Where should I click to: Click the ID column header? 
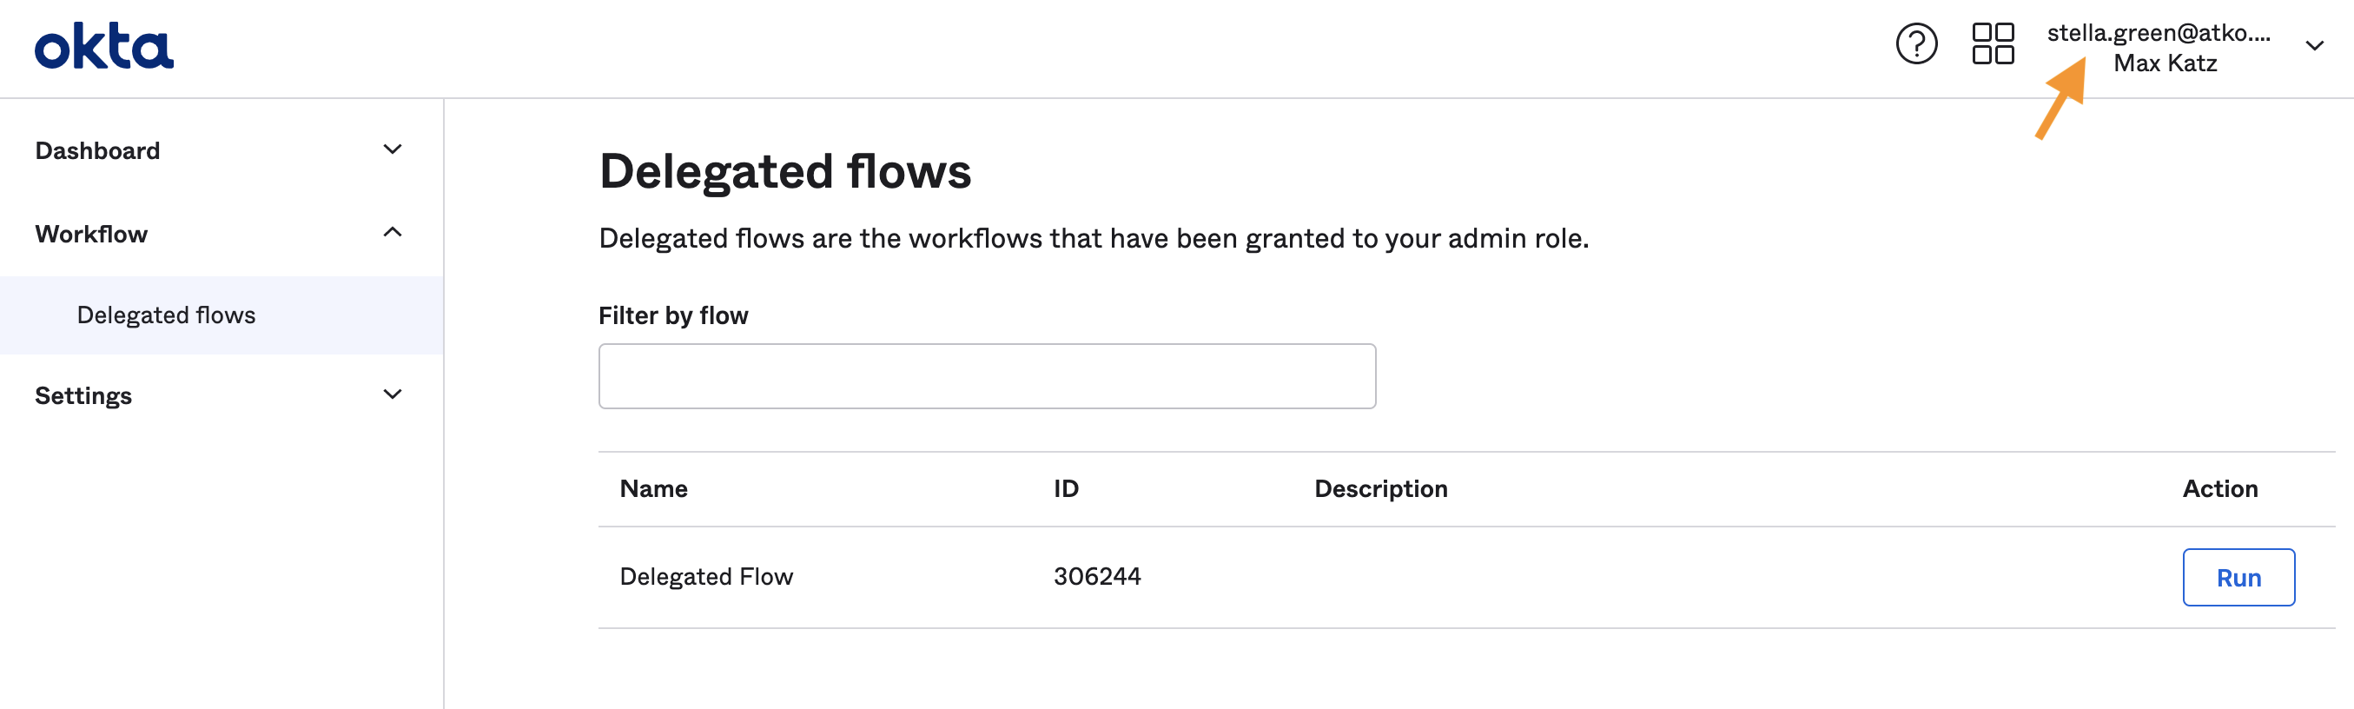[1066, 489]
